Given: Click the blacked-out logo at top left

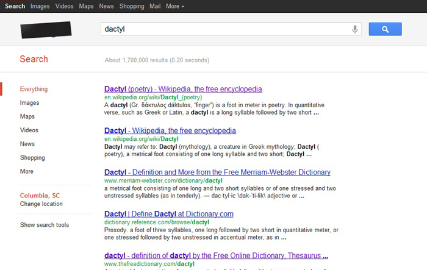Looking at the screenshot, I should pos(46,30).
